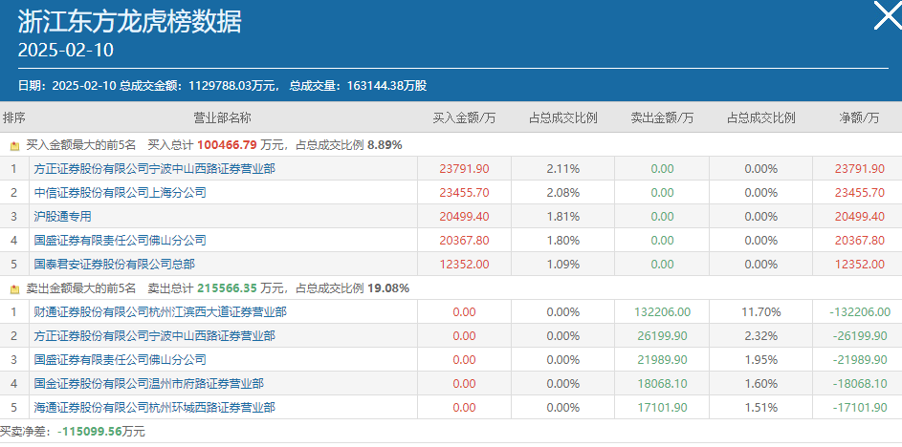The image size is (902, 447).
Task: Select buy amount 12352.00 cell
Action: click(464, 265)
